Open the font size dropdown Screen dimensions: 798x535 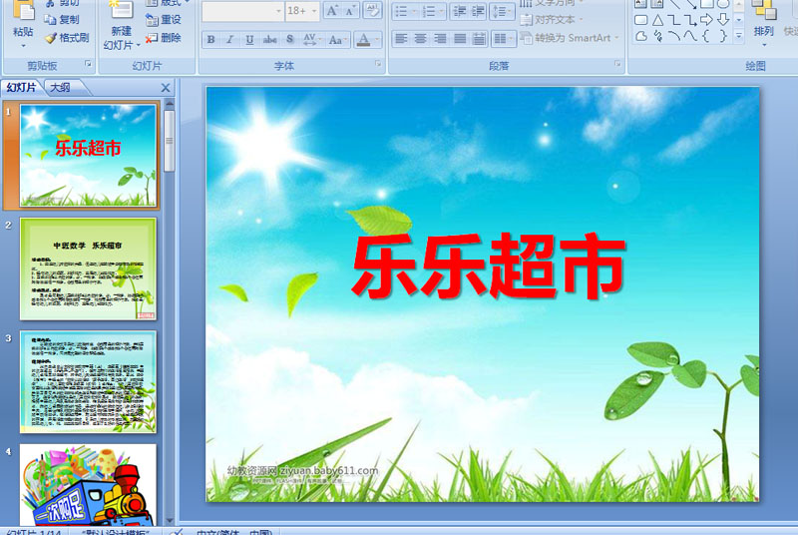tap(314, 11)
